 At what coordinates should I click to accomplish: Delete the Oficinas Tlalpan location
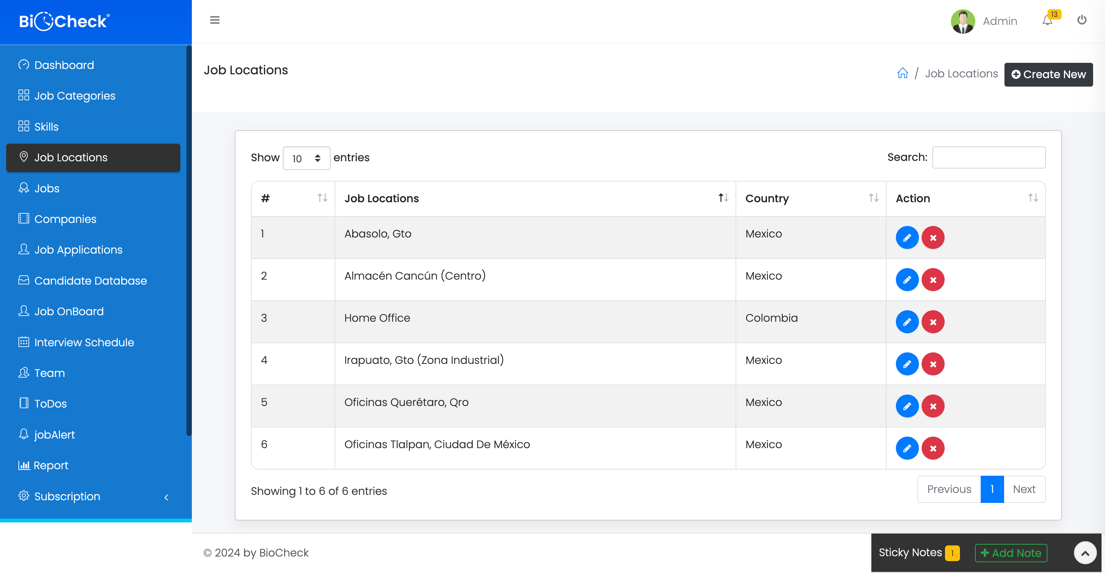933,449
